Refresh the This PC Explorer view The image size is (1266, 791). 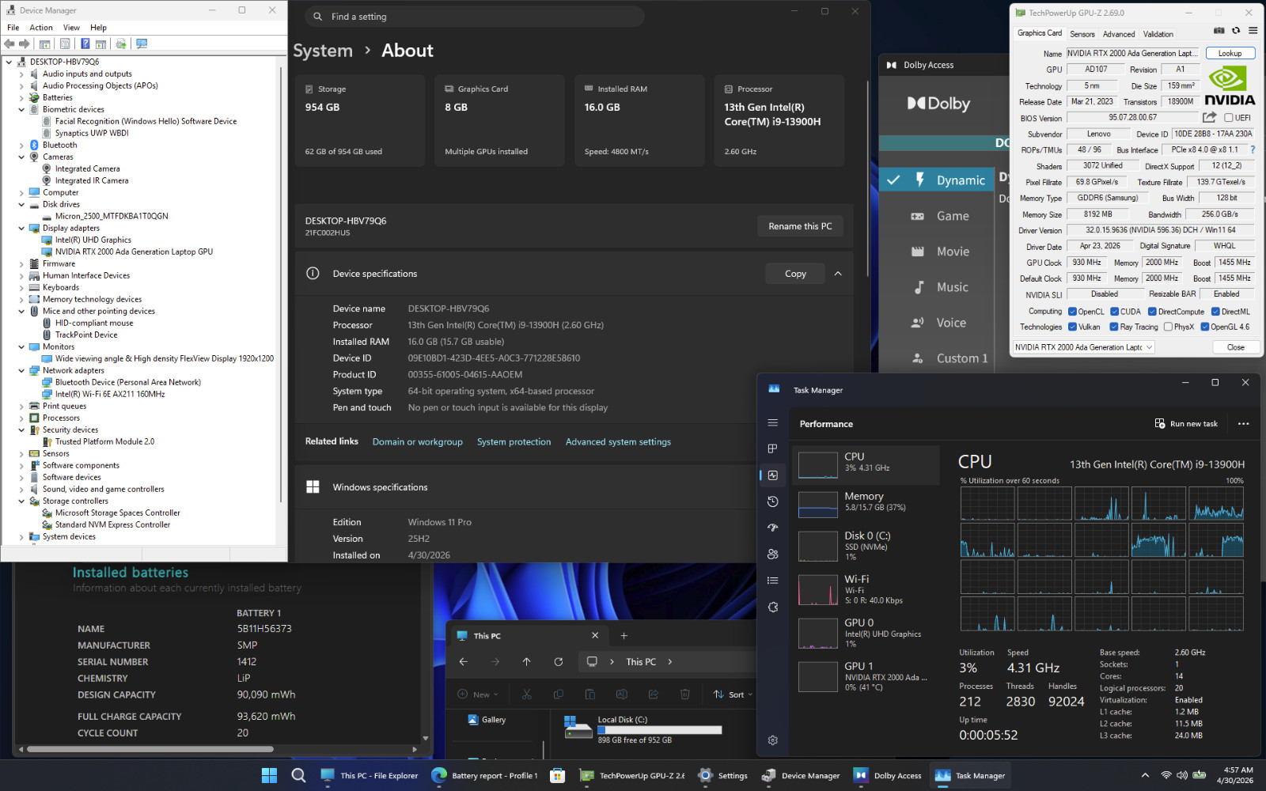pyautogui.click(x=559, y=662)
